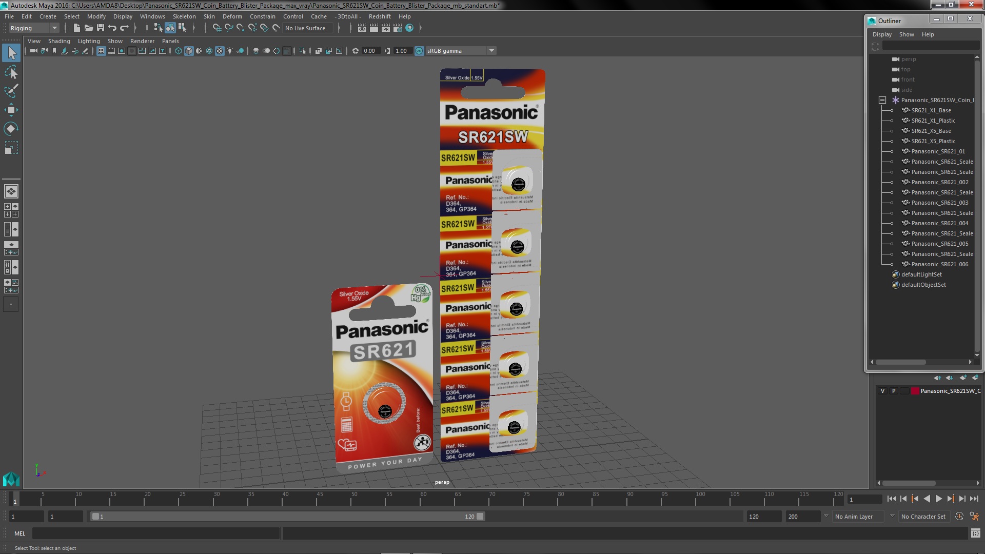This screenshot has height=554, width=985.
Task: Undo the last action
Action: click(112, 28)
